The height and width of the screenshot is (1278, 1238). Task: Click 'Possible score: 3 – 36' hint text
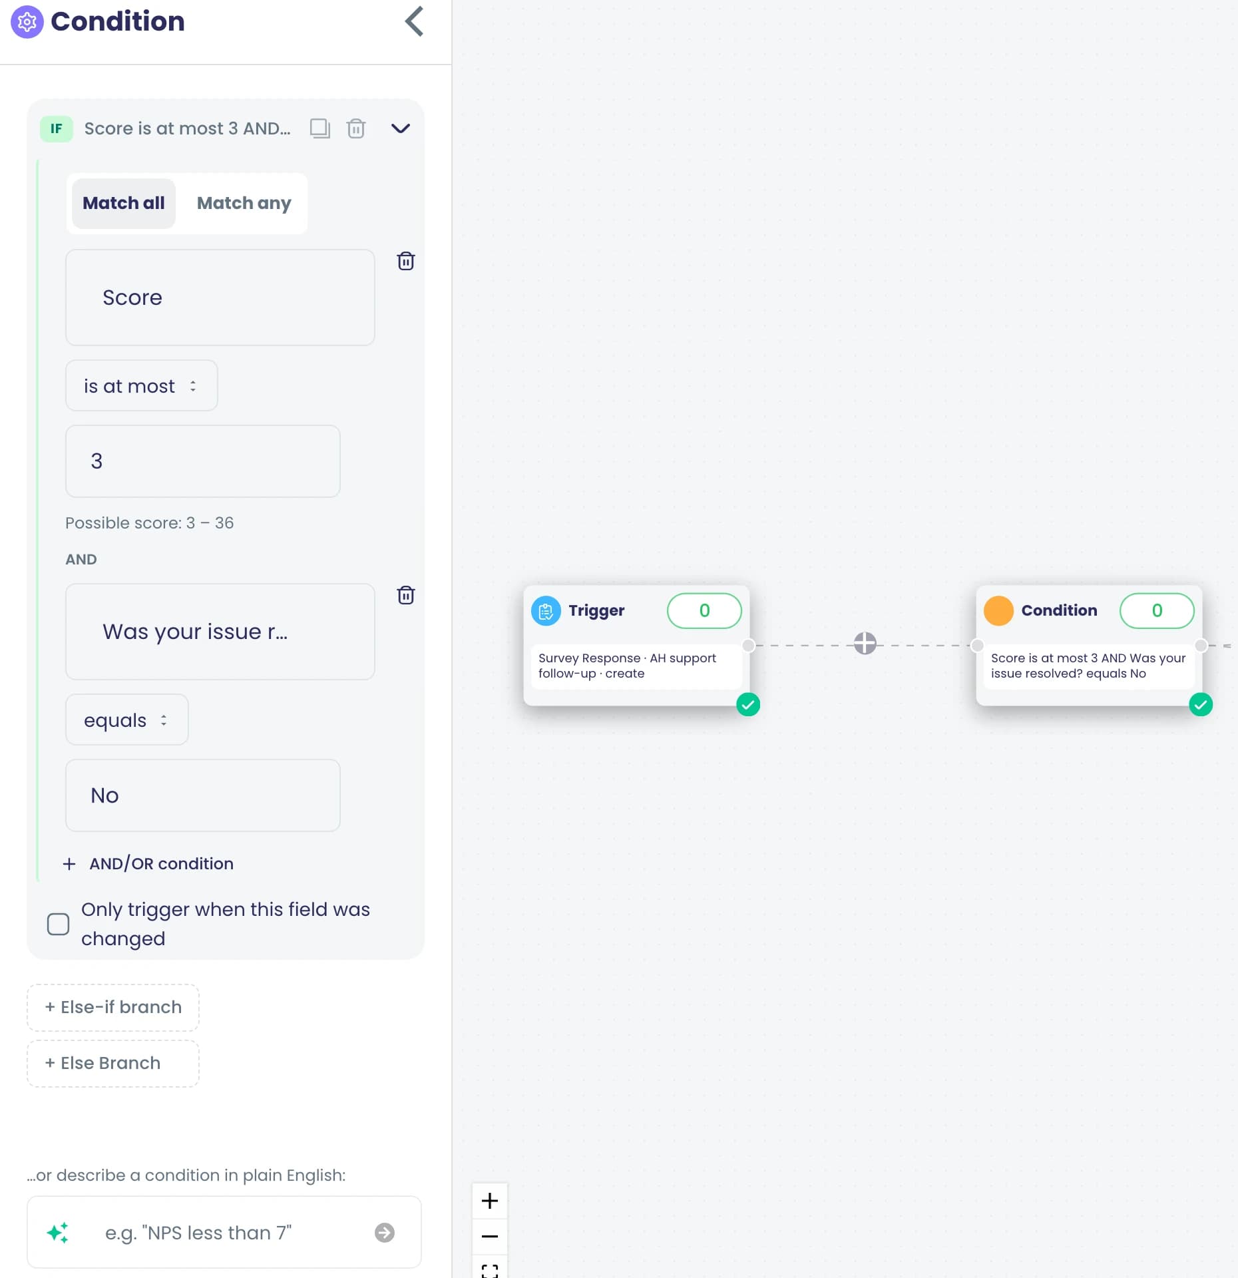pyautogui.click(x=149, y=523)
